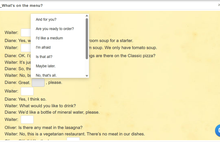Click the dropdown list scroll up arrow

click(x=87, y=15)
